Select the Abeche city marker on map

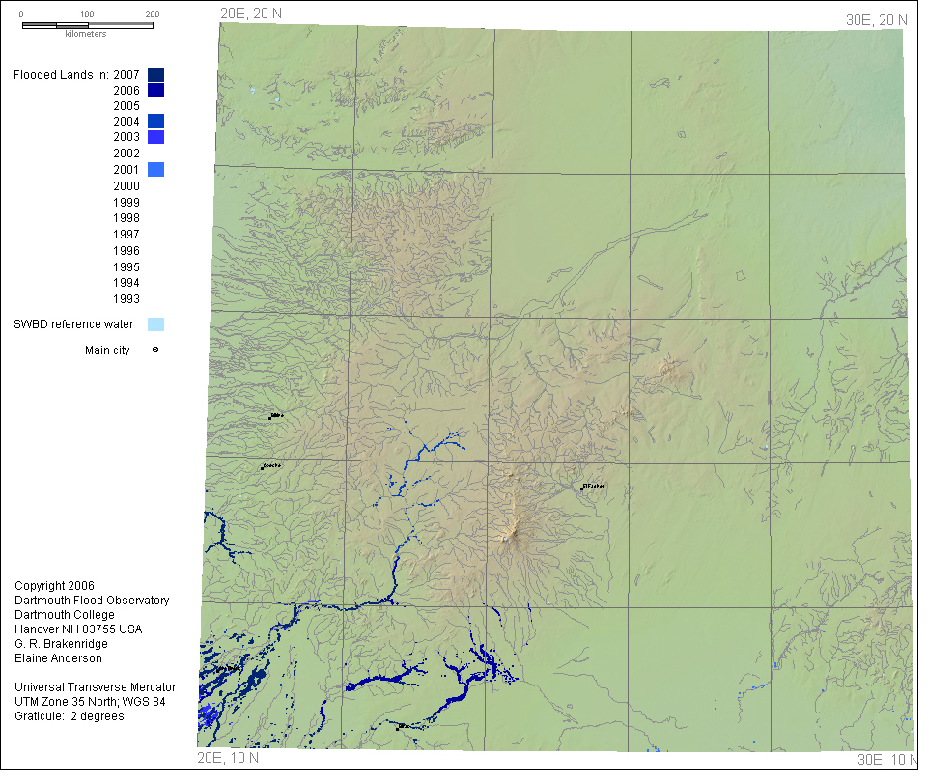pyautogui.click(x=262, y=467)
